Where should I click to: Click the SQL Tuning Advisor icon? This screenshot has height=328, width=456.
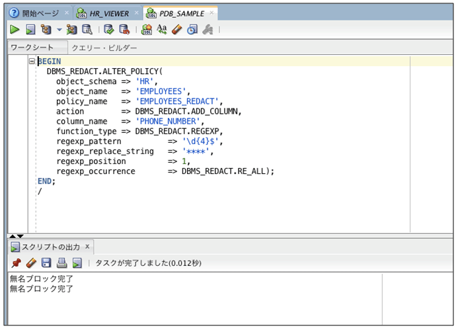click(87, 30)
